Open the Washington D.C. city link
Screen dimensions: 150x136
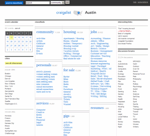(11, 104)
